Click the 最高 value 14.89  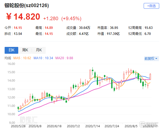click(x=49, y=28)
